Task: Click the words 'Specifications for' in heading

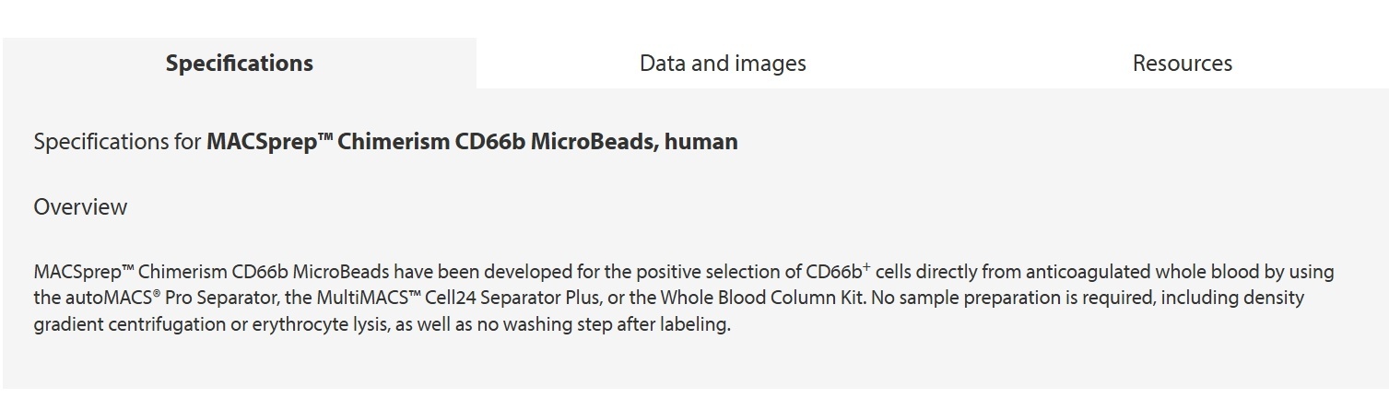Action: coord(118,142)
